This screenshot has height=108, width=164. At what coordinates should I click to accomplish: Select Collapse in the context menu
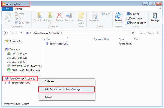(x=49, y=81)
